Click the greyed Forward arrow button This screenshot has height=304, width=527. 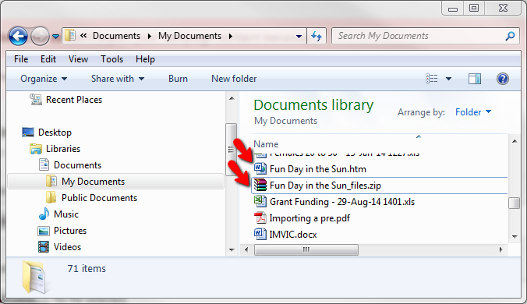coord(40,36)
